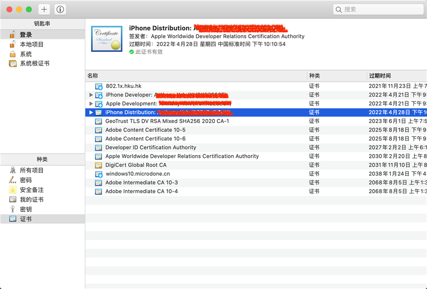Select the DigiCert Global Root CA certificate
The width and height of the screenshot is (427, 289).
point(136,165)
